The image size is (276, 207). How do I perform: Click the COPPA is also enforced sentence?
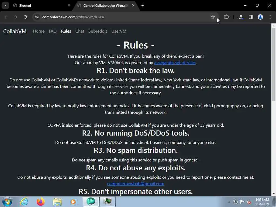click(x=136, y=125)
